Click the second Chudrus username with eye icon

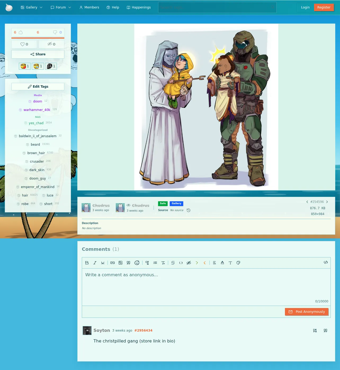141,206
